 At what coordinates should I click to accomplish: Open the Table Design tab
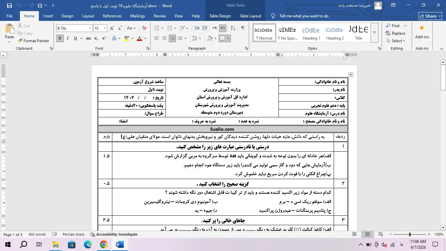pos(220,16)
